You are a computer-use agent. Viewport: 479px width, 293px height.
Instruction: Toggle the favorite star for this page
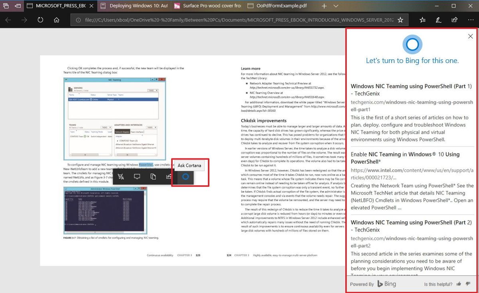pyautogui.click(x=400, y=19)
